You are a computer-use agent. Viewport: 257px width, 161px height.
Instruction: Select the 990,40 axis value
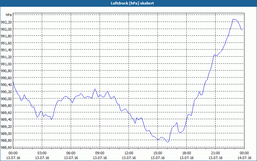coord(6,85)
